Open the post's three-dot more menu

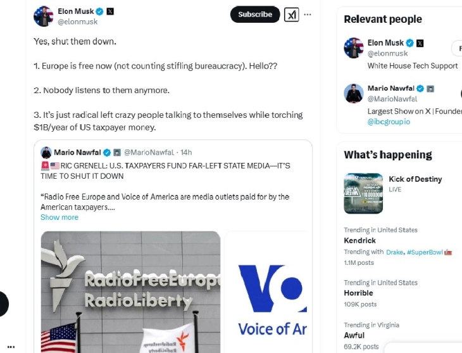(308, 15)
